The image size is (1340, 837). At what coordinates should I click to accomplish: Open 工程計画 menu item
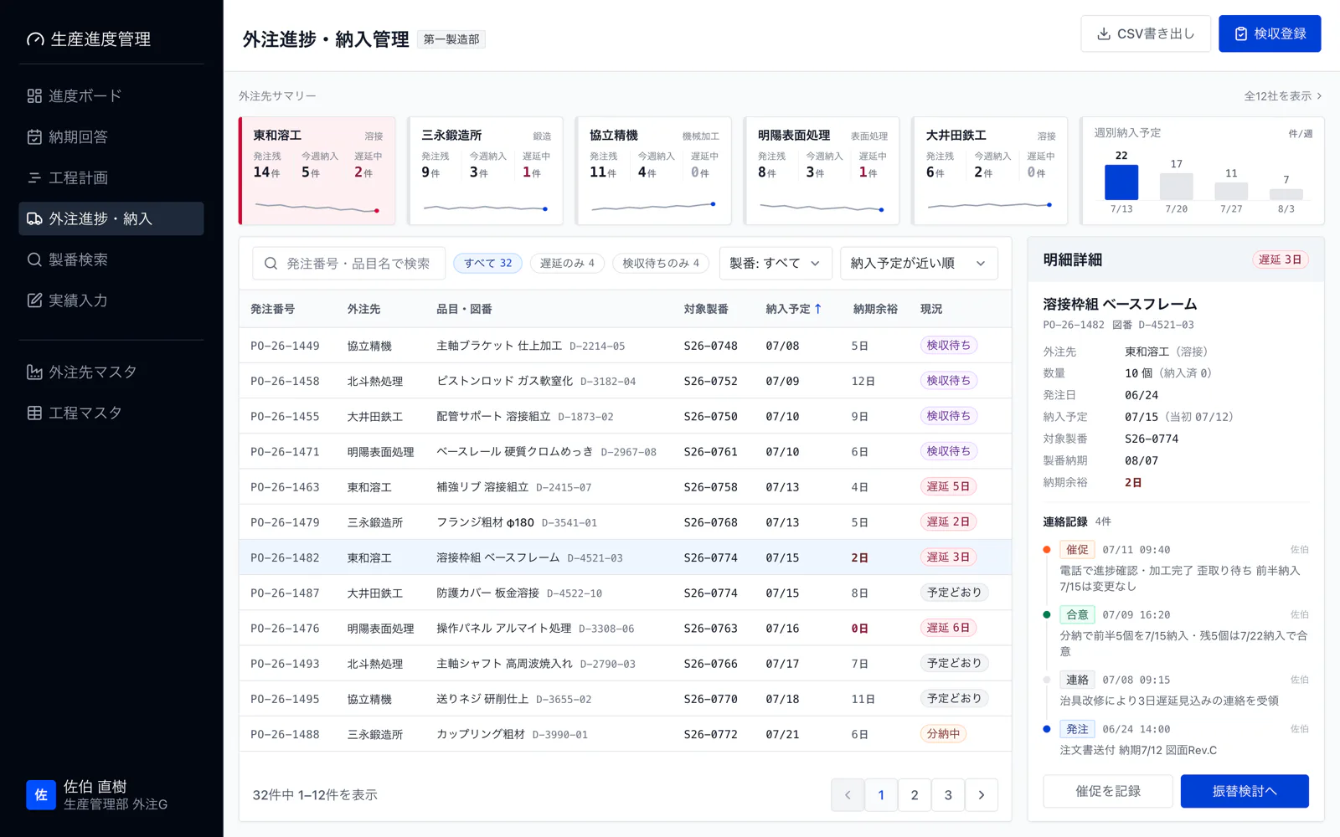coord(111,178)
